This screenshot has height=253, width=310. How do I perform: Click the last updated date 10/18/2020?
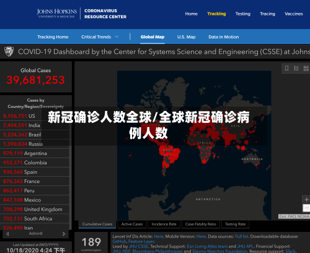pos(35,251)
